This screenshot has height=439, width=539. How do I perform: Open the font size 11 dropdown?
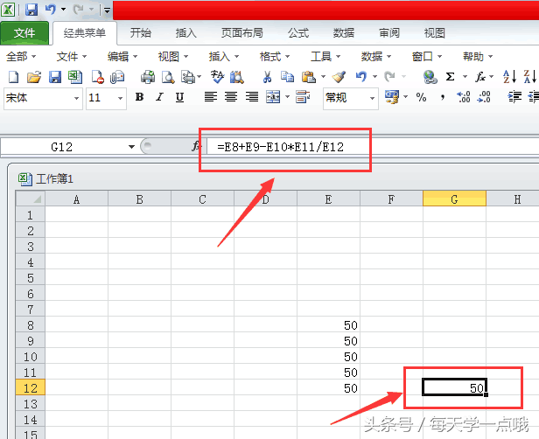tap(120, 99)
